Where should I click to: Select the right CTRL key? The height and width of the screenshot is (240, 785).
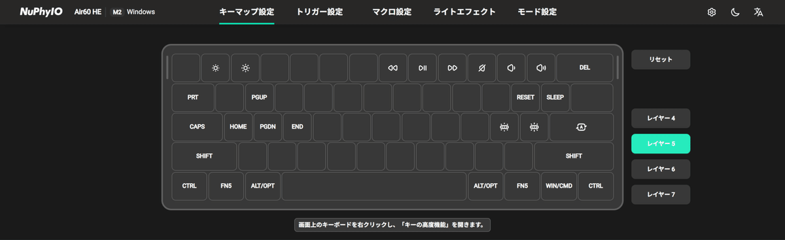tap(595, 186)
